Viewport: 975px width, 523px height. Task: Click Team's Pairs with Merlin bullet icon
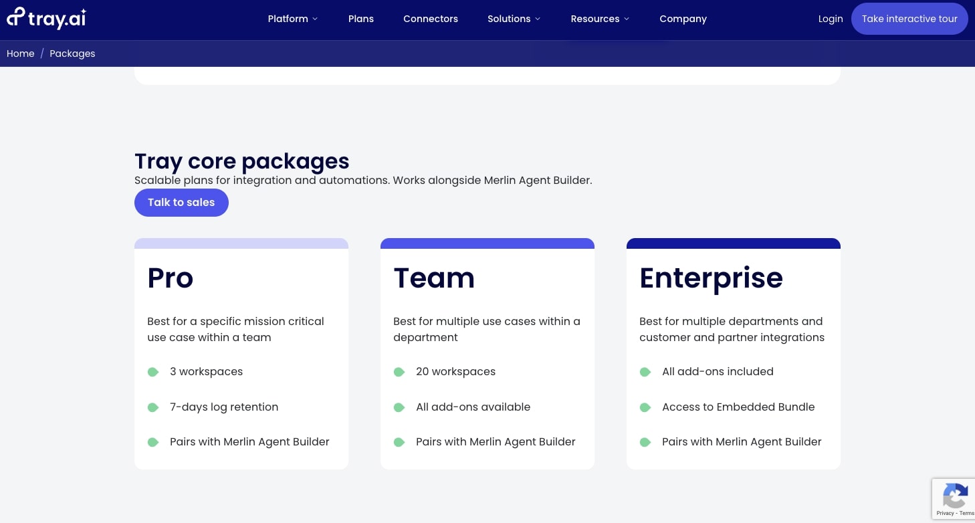click(399, 442)
